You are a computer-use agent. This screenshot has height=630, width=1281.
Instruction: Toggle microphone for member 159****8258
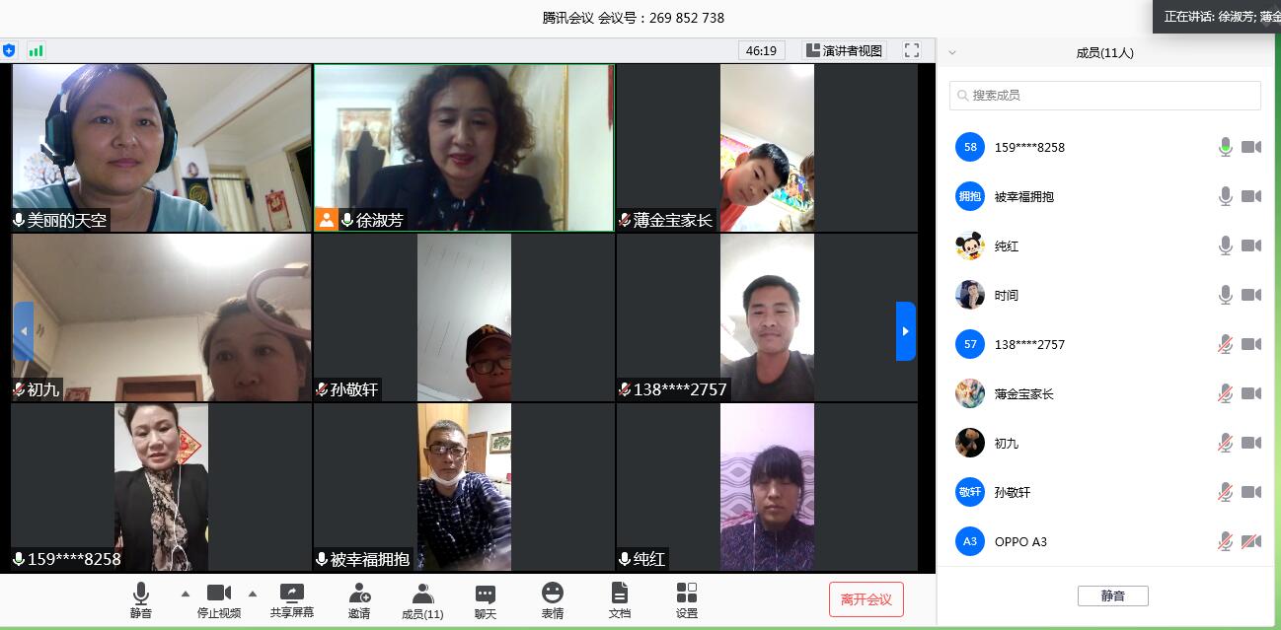coord(1226,147)
